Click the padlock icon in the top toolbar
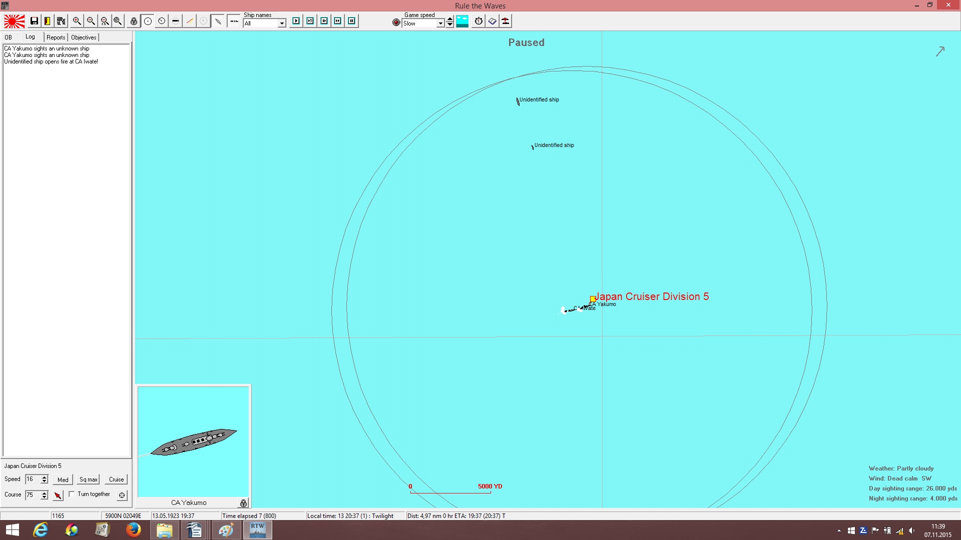The width and height of the screenshot is (961, 540). click(x=134, y=21)
